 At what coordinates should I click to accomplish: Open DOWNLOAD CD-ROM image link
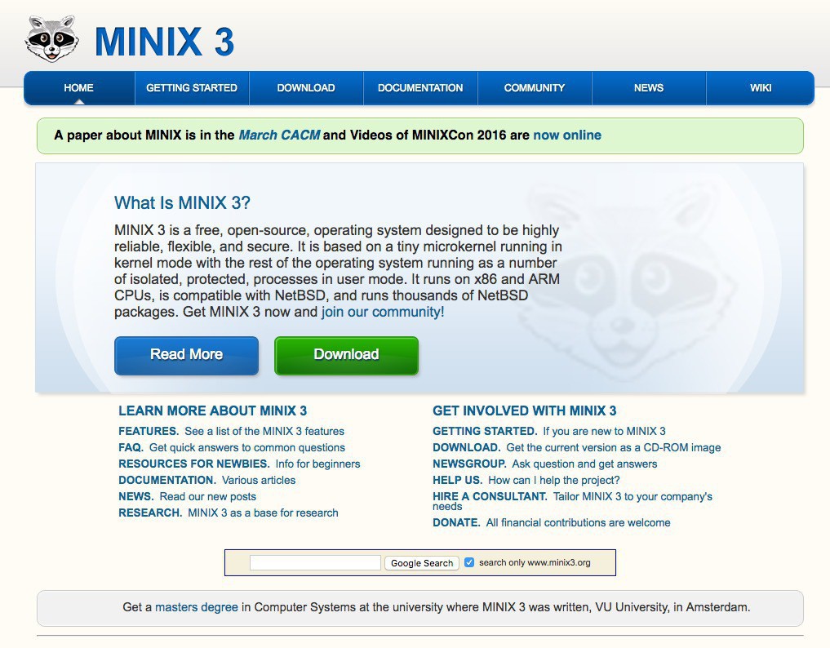pyautogui.click(x=576, y=447)
